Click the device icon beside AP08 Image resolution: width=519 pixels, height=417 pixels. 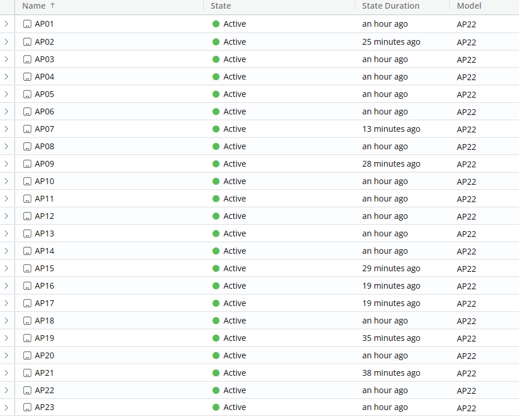point(27,146)
